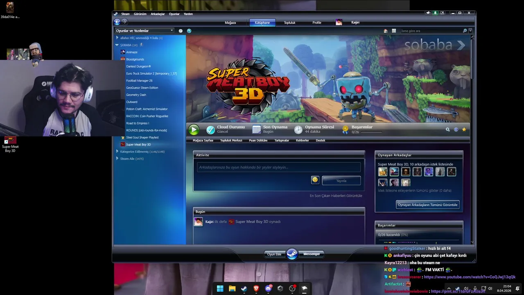Open the Messenger button
The height and width of the screenshot is (295, 524).
click(312, 254)
